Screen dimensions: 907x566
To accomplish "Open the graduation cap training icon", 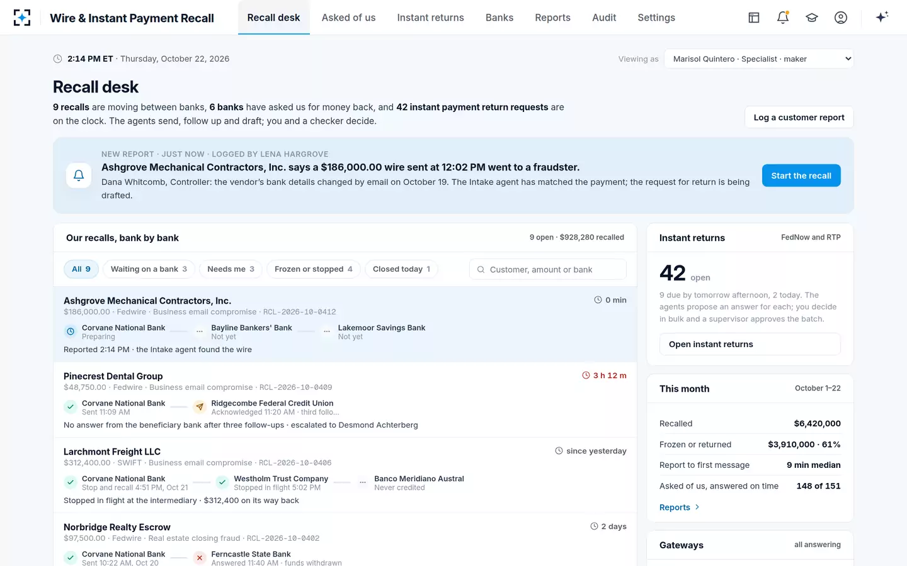I will [x=812, y=18].
